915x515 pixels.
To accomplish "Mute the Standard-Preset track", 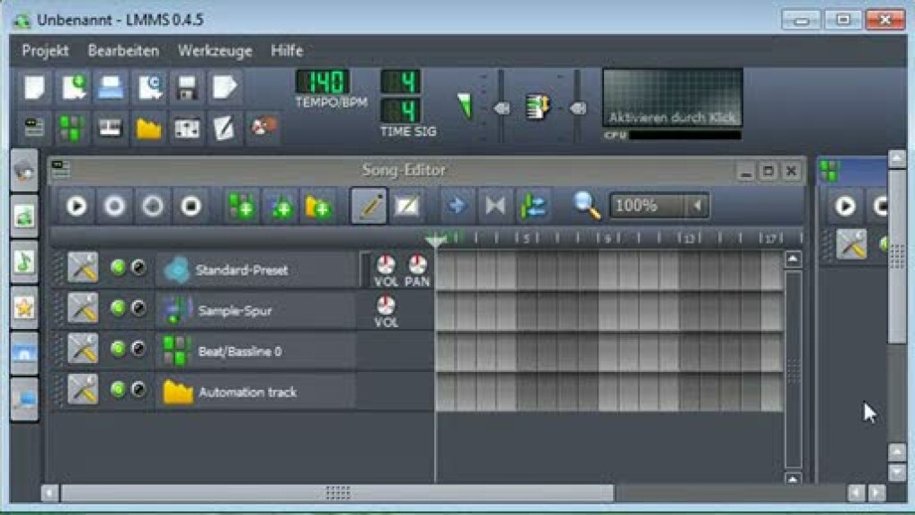I will click(x=118, y=268).
